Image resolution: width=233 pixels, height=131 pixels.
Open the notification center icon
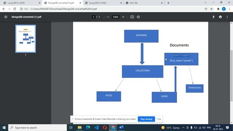[227, 128]
